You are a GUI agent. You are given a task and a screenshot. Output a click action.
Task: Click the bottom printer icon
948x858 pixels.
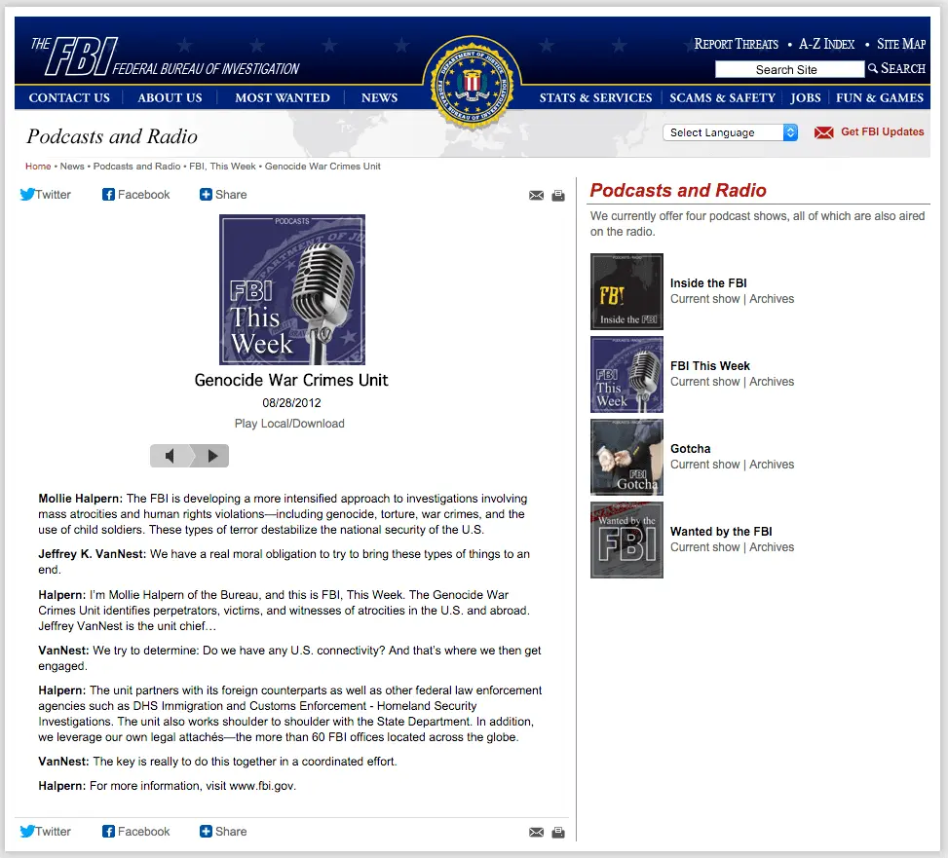558,832
